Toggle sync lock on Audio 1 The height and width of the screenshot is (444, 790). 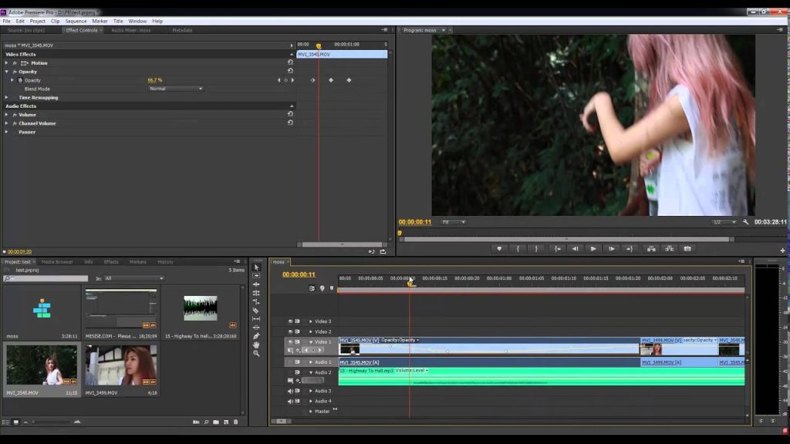click(297, 362)
